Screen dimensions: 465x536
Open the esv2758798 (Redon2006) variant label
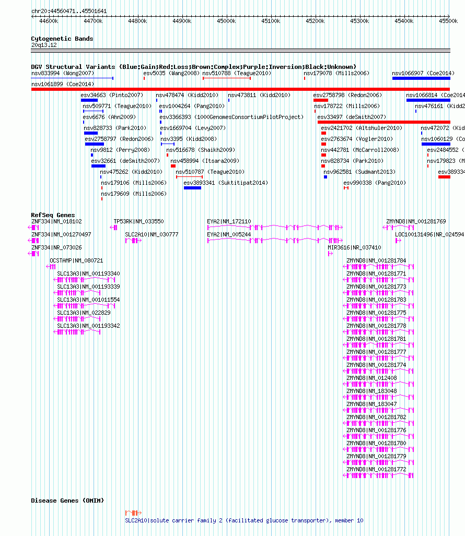pyautogui.click(x=347, y=95)
